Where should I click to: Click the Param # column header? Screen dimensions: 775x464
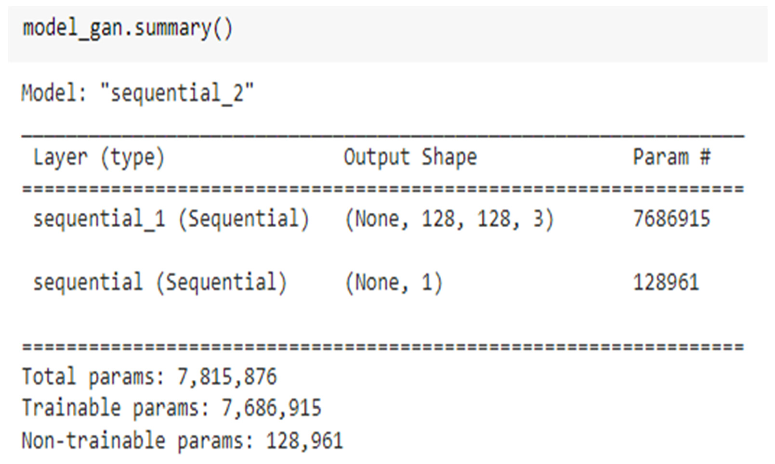click(671, 157)
